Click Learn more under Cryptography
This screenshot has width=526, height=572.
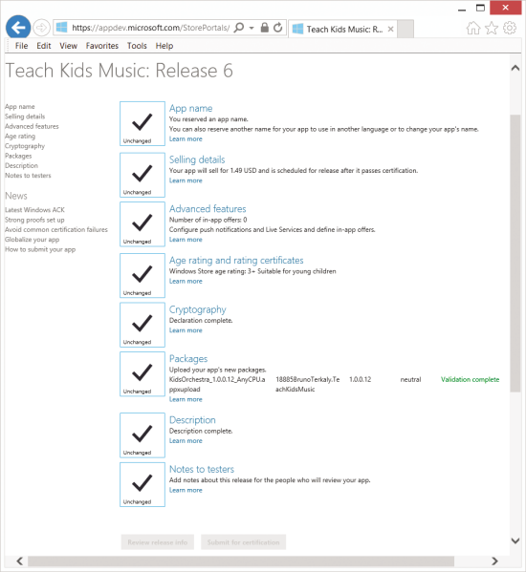point(186,330)
